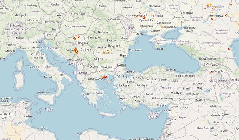Click the Владикавказ city label
This screenshot has width=239, height=140.
coord(208,59)
